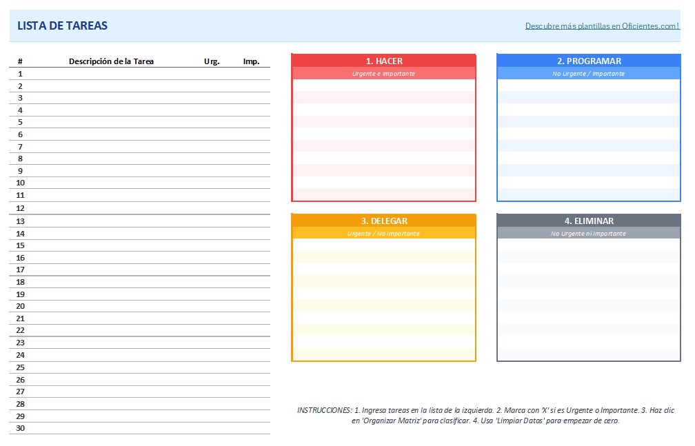Click the LISTA DE TAREAS title

pyautogui.click(x=62, y=26)
